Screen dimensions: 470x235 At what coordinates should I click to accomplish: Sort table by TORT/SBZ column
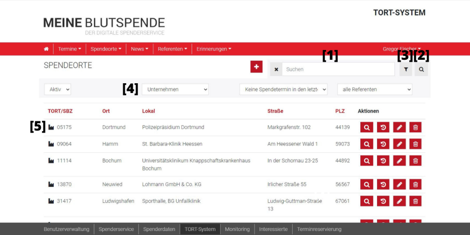(x=60, y=111)
